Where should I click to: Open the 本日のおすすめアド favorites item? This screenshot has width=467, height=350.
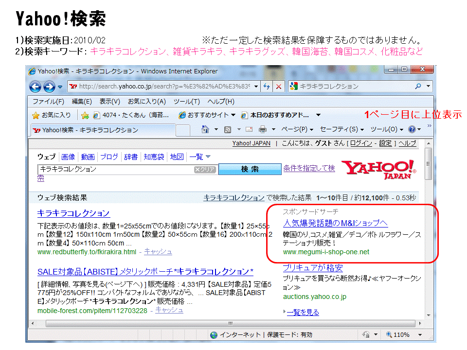[275, 115]
